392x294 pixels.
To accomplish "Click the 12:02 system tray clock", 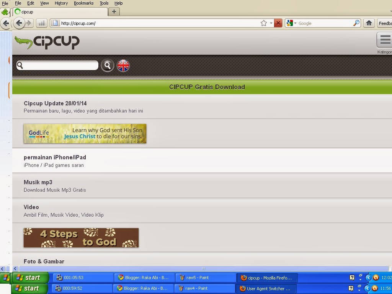I will pos(387,278).
